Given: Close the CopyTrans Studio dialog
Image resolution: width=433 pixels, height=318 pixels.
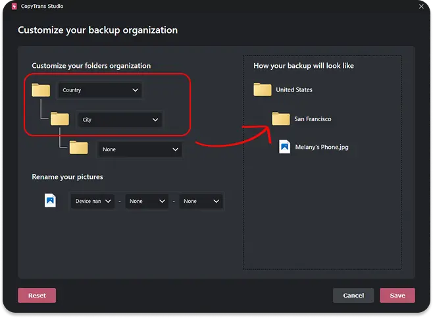Looking at the screenshot, I should [421, 6].
